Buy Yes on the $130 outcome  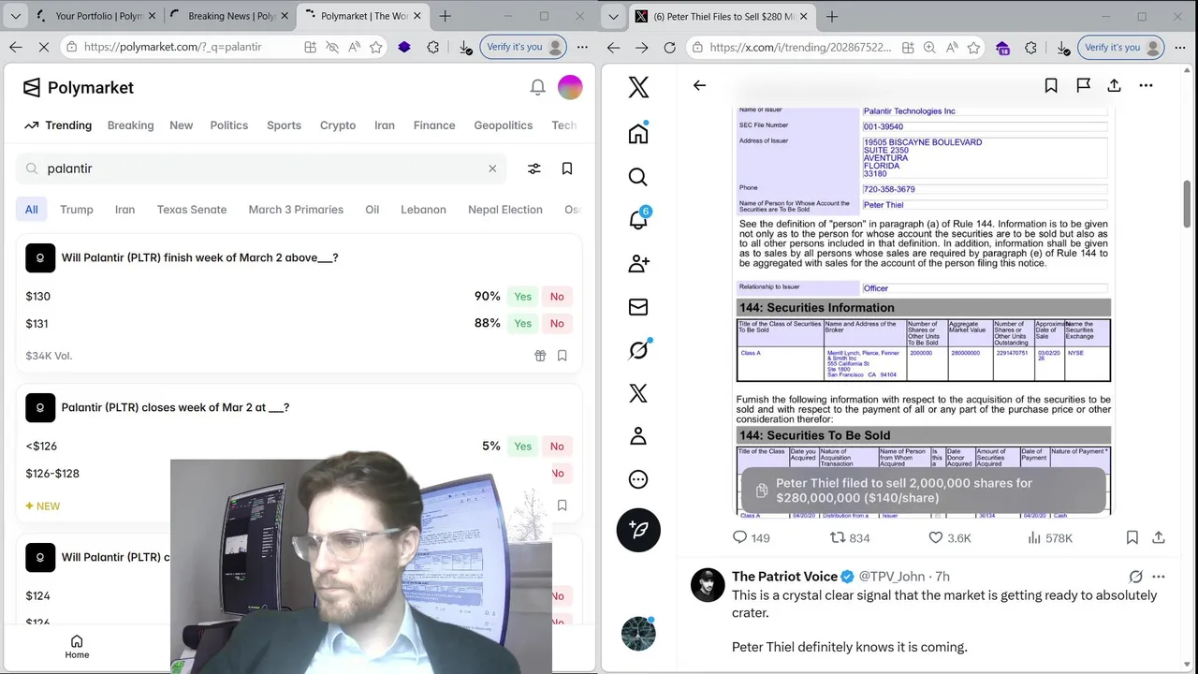point(522,296)
